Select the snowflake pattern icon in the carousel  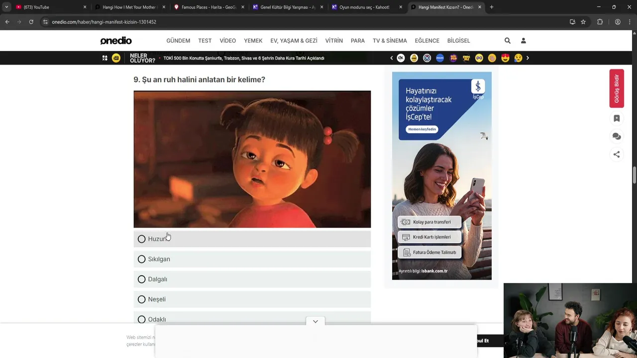(427, 58)
